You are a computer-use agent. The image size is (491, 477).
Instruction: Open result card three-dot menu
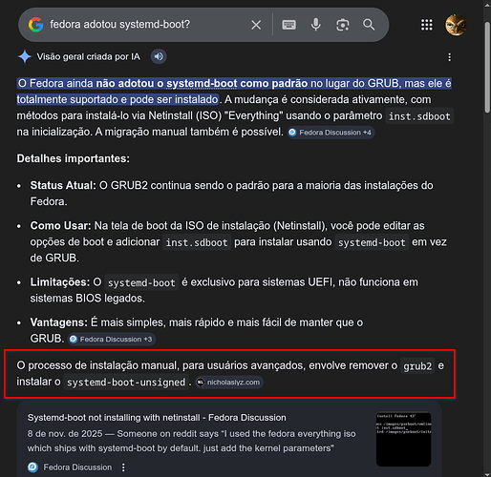tap(123, 467)
